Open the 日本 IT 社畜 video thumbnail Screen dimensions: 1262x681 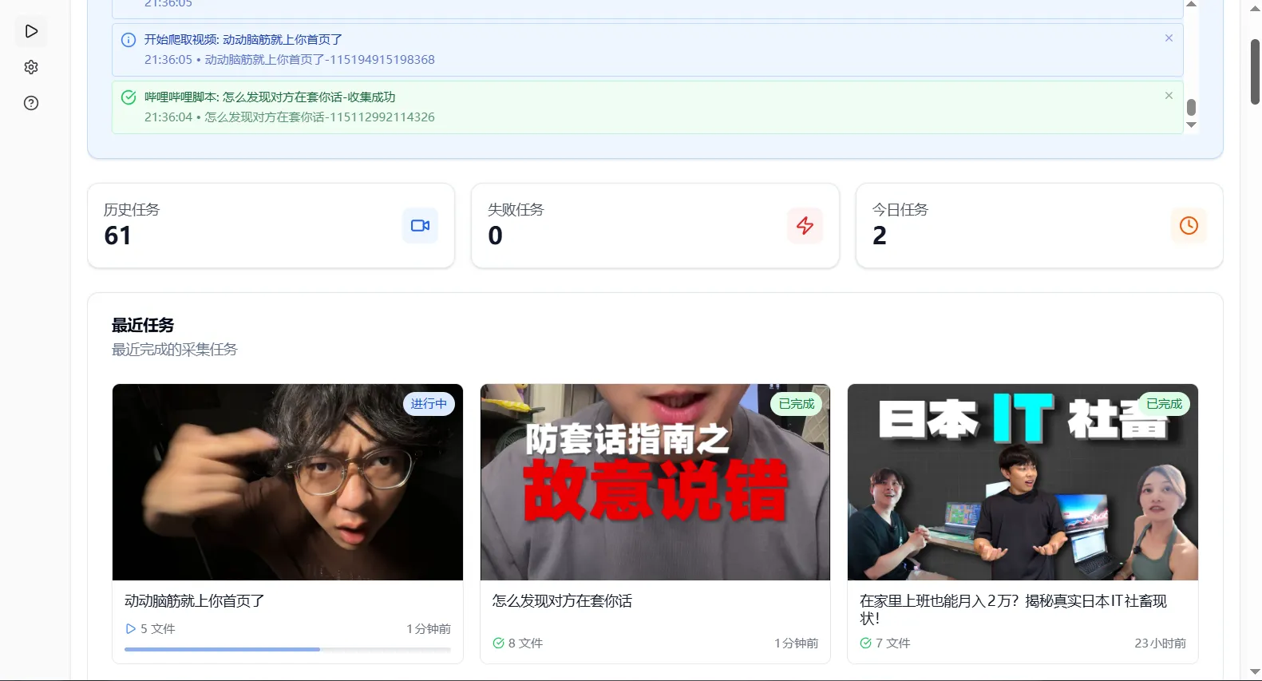pyautogui.click(x=1023, y=482)
